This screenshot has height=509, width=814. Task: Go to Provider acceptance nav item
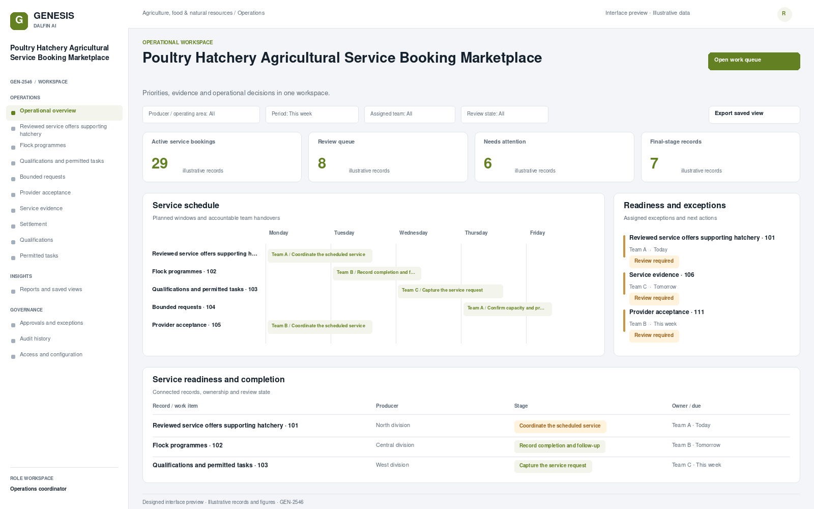click(45, 193)
